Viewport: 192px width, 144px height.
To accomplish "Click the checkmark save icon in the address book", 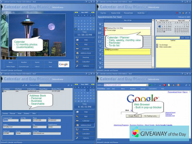I will (23, 85).
